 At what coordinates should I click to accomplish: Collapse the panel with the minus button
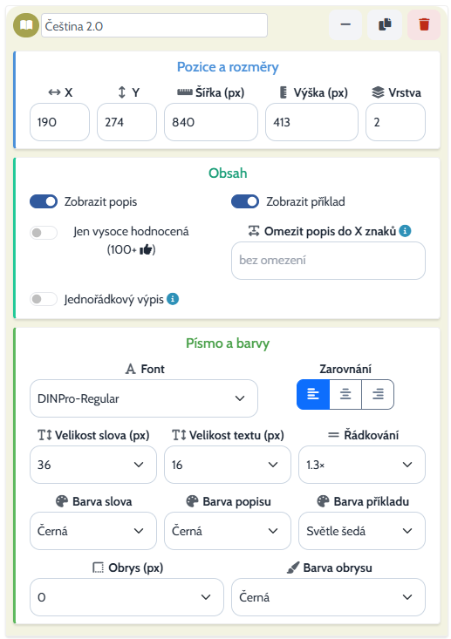(x=345, y=25)
